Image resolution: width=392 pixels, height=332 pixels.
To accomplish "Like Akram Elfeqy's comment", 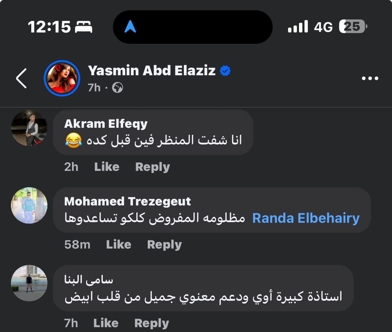I will pyautogui.click(x=107, y=167).
